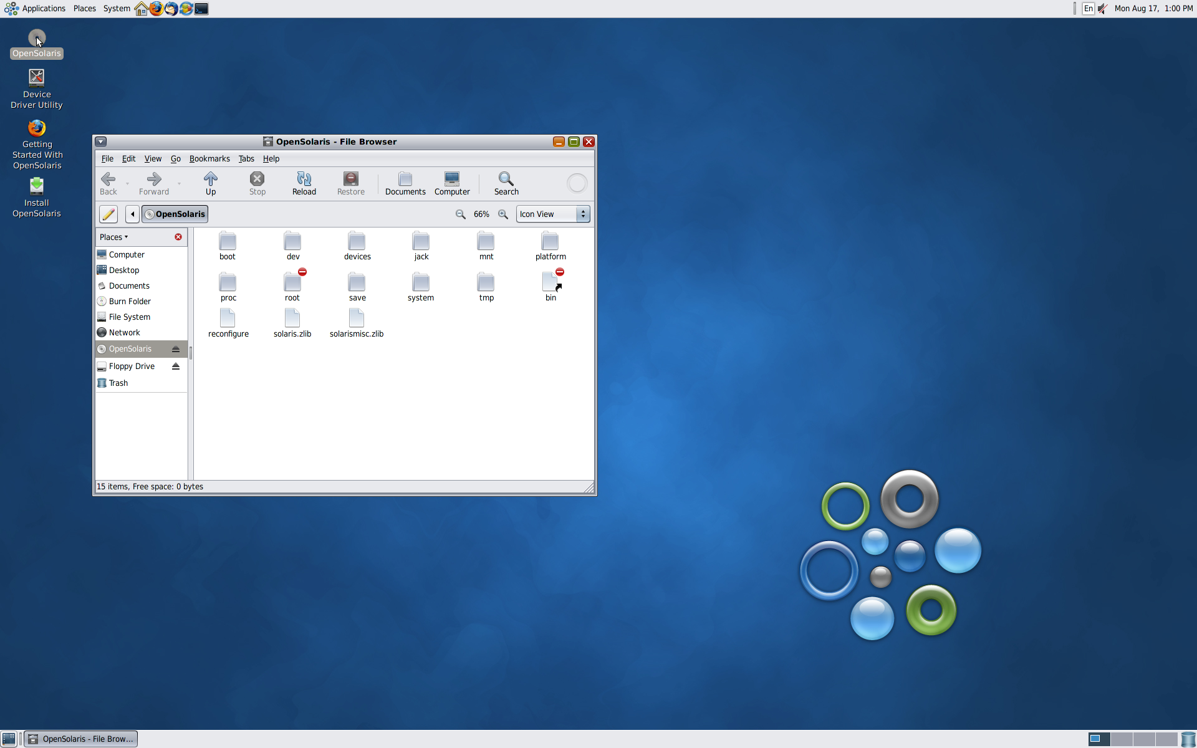Open the window menu button in titlebar
This screenshot has width=1197, height=748.
coord(101,142)
